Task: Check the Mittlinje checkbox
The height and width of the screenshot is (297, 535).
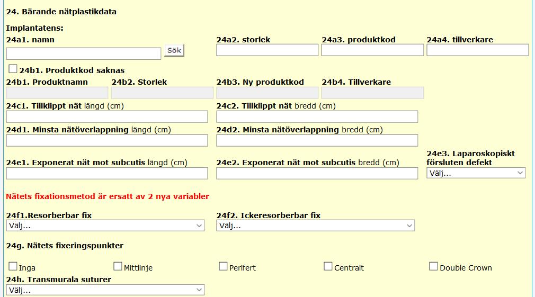Action: tap(118, 266)
